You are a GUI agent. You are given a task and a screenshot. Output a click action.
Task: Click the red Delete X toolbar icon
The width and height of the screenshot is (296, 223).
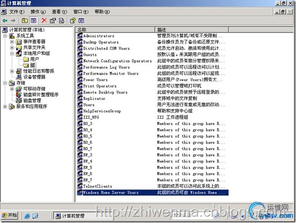44,20
